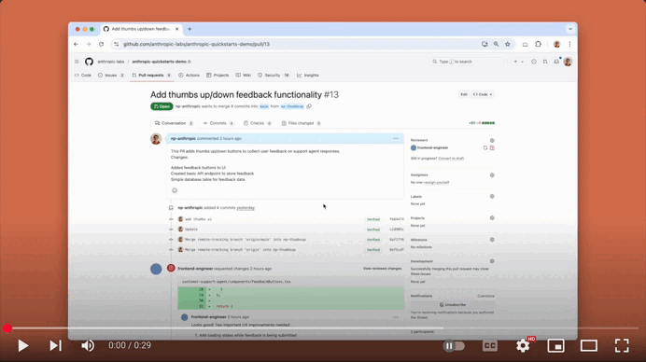The height and width of the screenshot is (362, 646).
Task: Open video settings gear
Action: [x=523, y=345]
